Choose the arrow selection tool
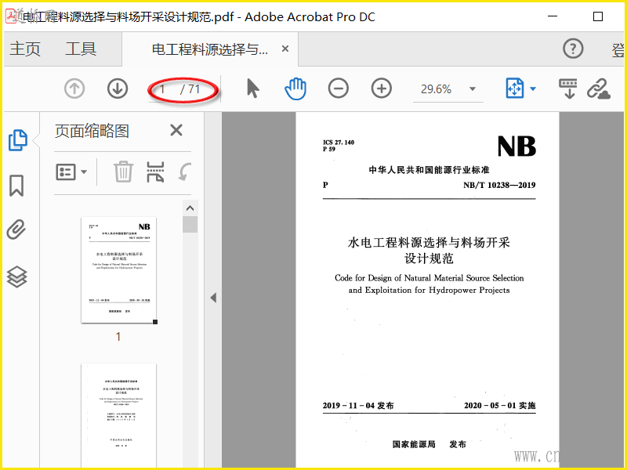 (x=252, y=89)
